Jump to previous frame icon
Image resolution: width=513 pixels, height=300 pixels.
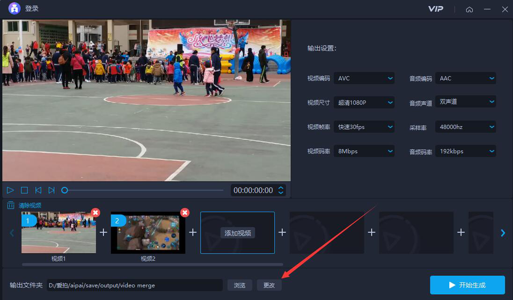(38, 190)
